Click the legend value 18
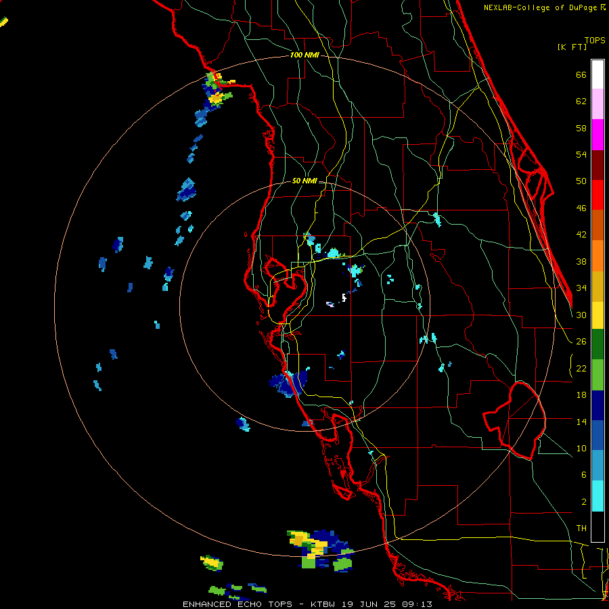 coord(581,395)
